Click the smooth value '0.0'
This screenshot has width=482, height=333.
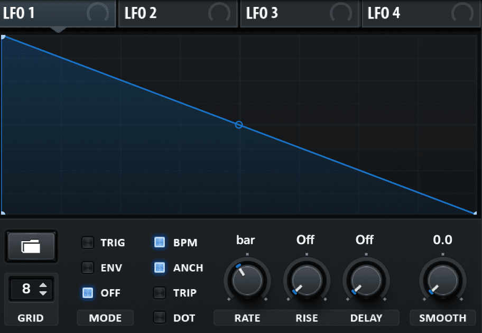[x=443, y=240]
